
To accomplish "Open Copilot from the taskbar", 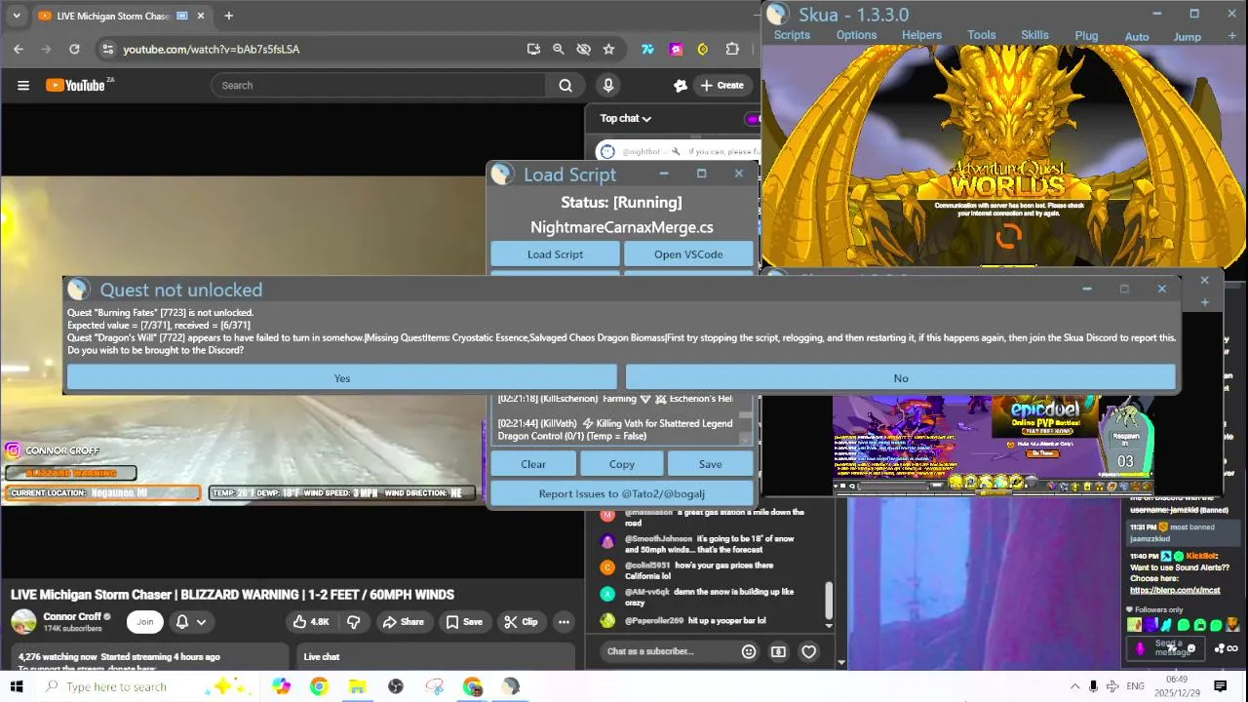I will pos(281,686).
